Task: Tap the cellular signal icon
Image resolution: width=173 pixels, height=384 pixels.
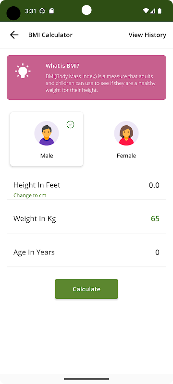Action: tap(152, 11)
